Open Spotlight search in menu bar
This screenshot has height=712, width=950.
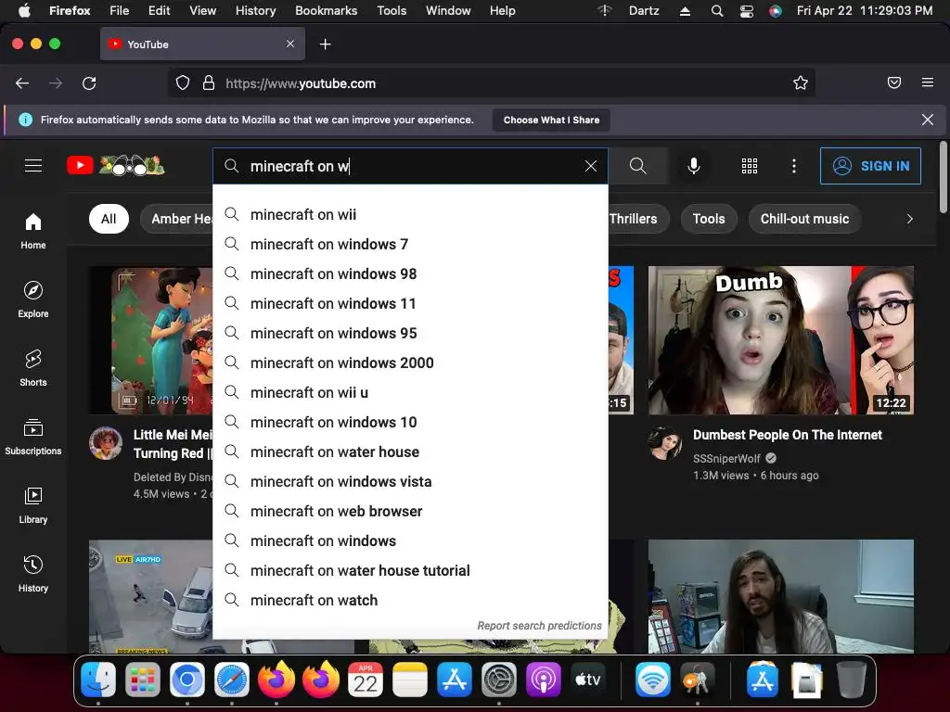point(717,11)
